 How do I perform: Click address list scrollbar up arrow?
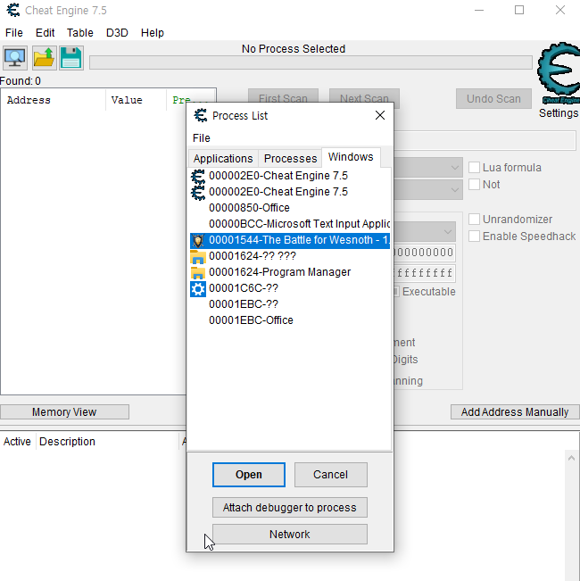[571, 458]
